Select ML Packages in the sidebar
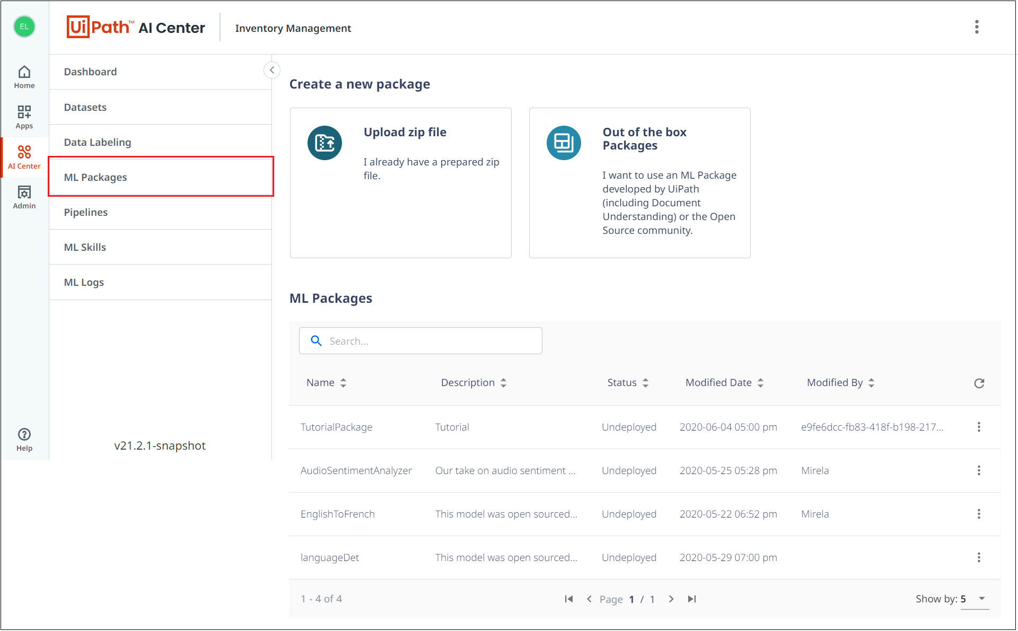The width and height of the screenshot is (1018, 631). tap(160, 177)
